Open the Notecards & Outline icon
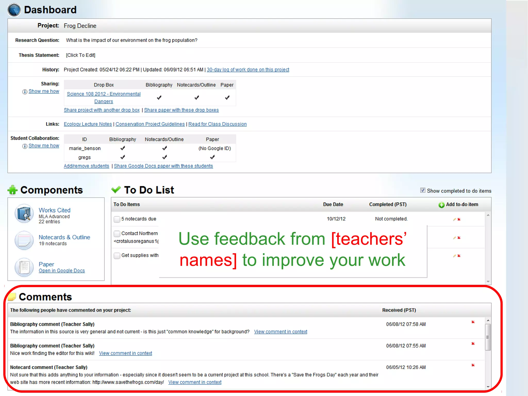The width and height of the screenshot is (528, 396). (x=24, y=240)
